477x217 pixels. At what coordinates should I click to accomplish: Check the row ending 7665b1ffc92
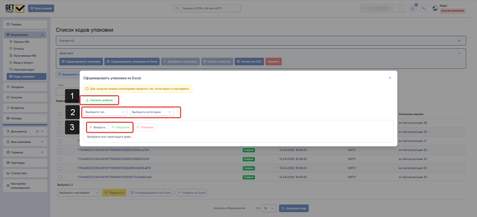pyautogui.click(x=60, y=159)
